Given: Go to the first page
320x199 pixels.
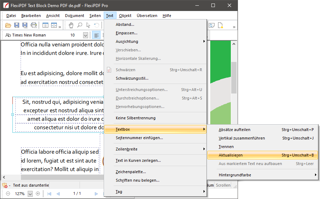Looking at the screenshot, I should click(x=49, y=194).
